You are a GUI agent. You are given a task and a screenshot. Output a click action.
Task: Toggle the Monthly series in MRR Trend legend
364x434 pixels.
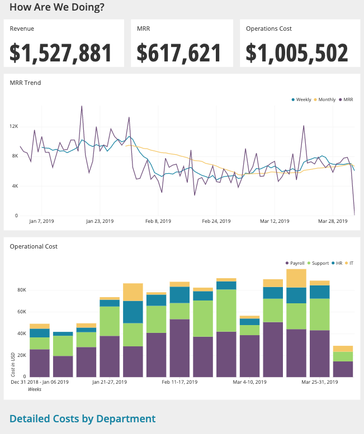(x=325, y=99)
